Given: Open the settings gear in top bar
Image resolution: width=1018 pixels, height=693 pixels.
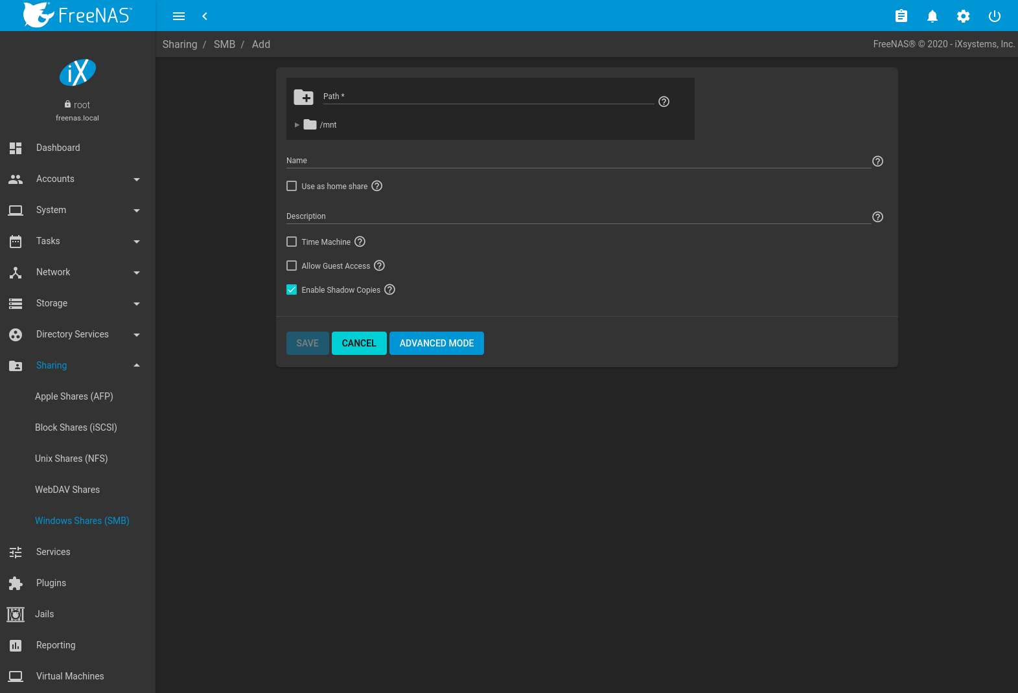Looking at the screenshot, I should (x=963, y=16).
